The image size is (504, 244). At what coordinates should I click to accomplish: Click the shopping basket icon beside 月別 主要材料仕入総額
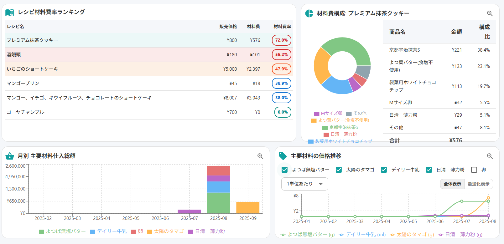click(10, 156)
